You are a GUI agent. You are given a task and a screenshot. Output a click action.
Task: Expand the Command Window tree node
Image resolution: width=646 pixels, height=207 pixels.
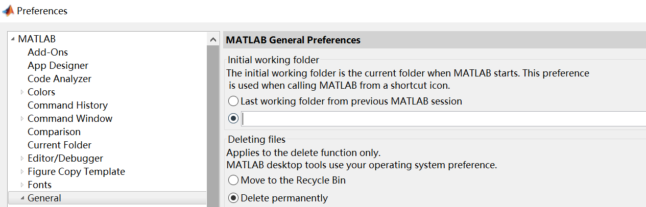(x=22, y=119)
